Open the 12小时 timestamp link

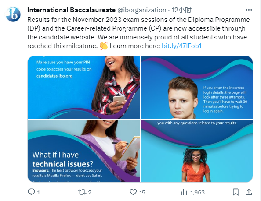point(181,10)
